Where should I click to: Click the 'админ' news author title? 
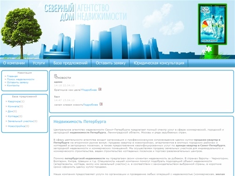[58, 82]
